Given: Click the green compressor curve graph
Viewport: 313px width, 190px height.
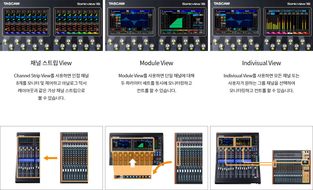Looking at the screenshot, I should tap(176, 22).
